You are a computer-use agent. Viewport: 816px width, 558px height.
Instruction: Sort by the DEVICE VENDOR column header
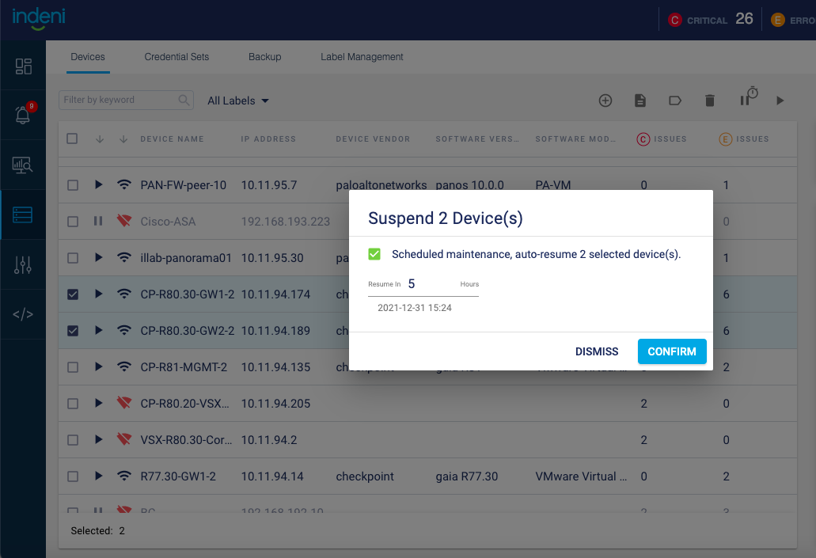click(373, 139)
